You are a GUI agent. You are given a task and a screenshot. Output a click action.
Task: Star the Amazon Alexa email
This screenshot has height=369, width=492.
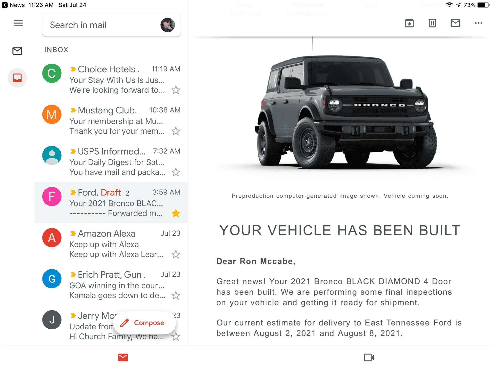[176, 254]
